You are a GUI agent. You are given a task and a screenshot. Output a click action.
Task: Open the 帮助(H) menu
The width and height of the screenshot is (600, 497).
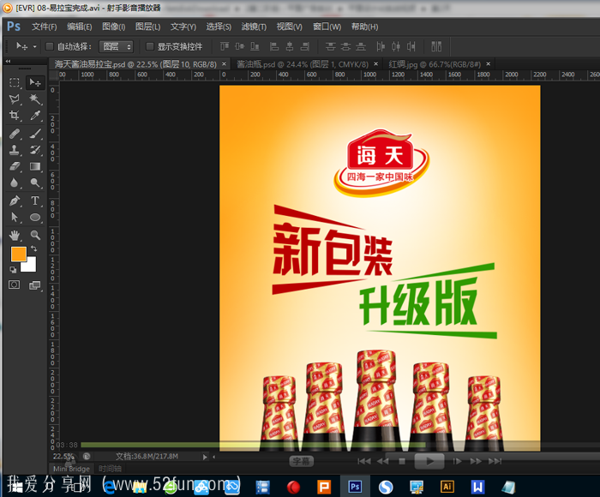coord(364,27)
